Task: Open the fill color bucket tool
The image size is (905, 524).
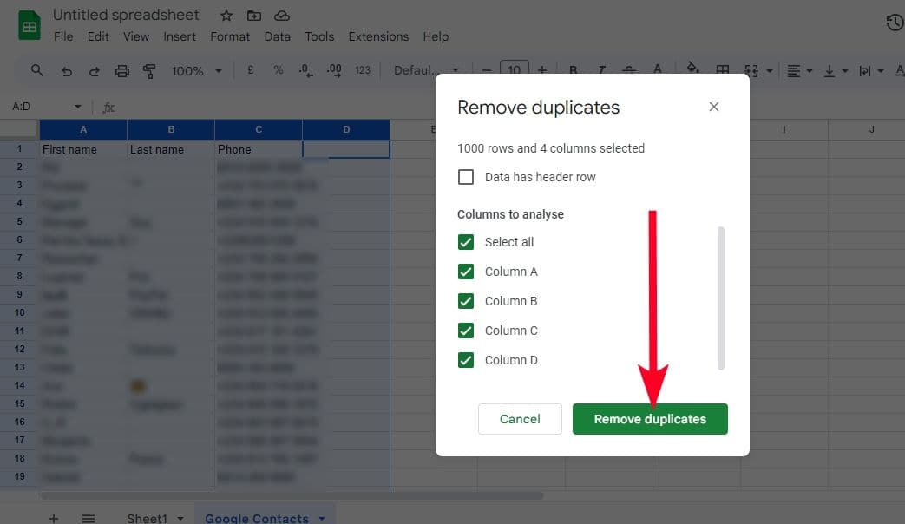Action: coord(692,70)
